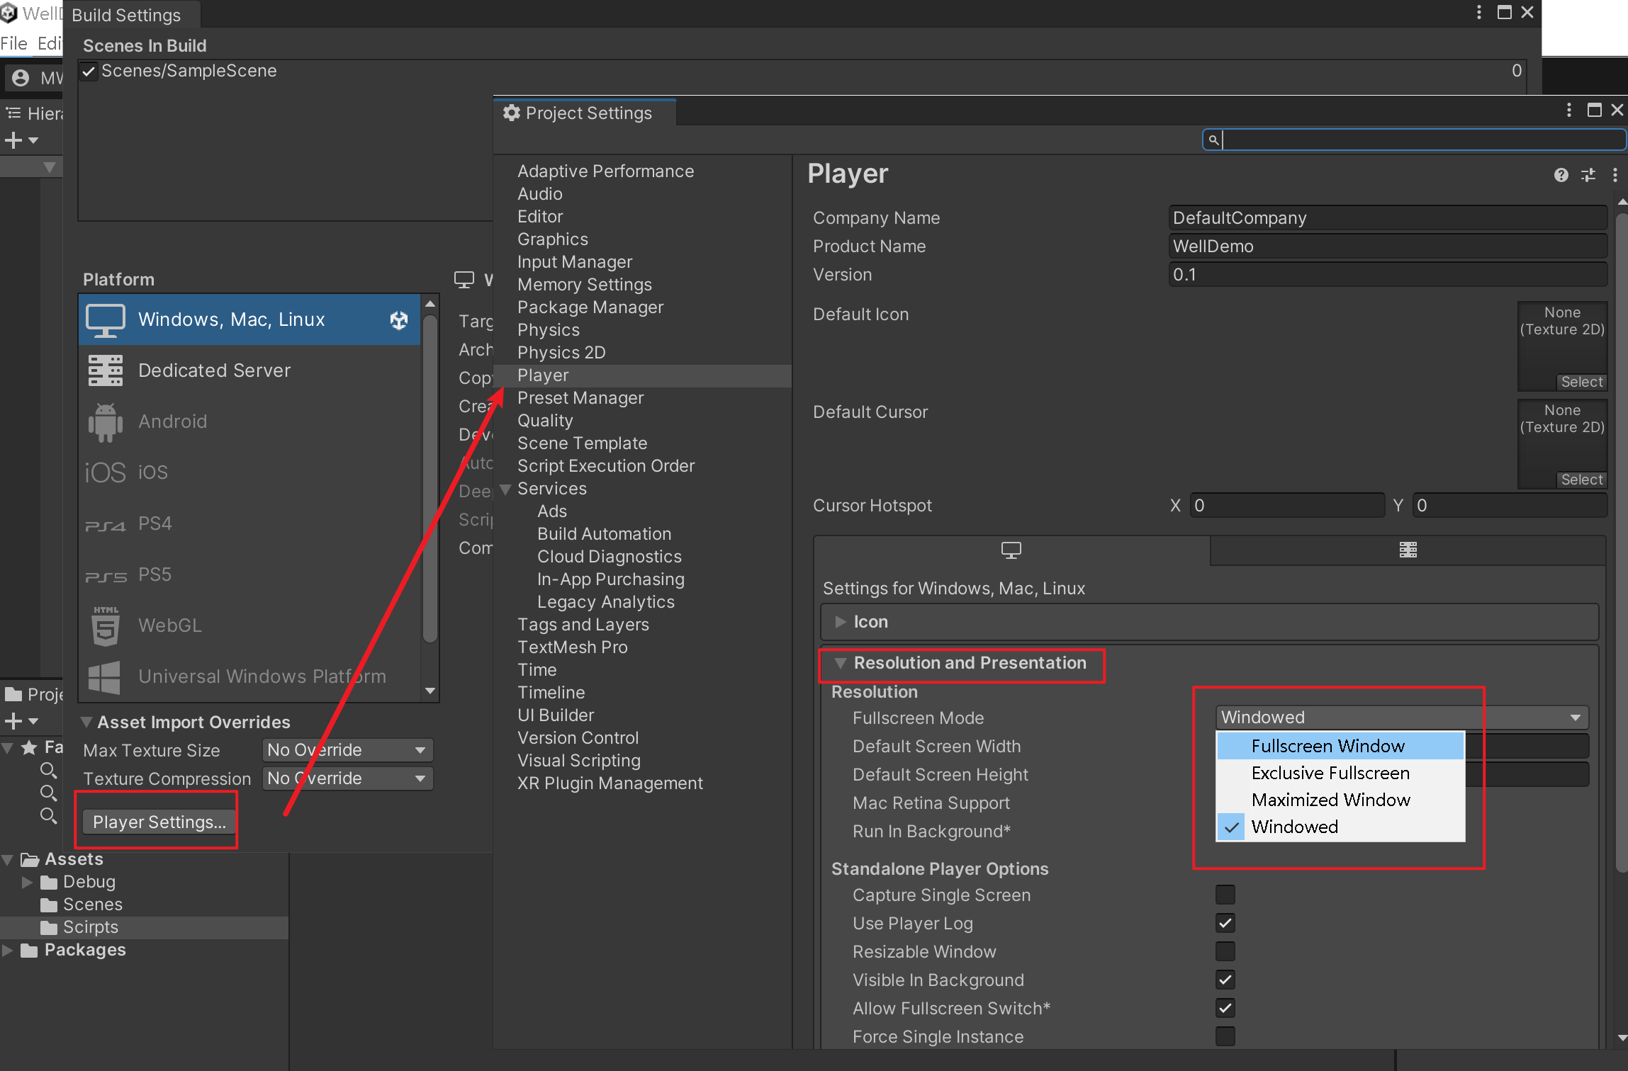Select the WebGL platform icon

(105, 625)
